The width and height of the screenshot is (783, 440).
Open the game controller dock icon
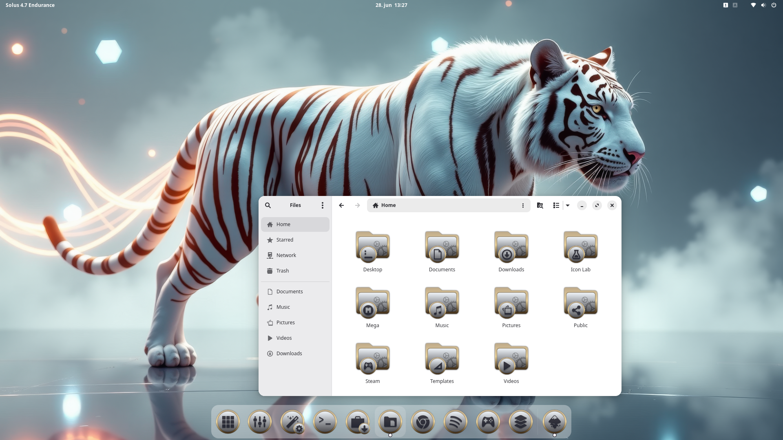(488, 422)
